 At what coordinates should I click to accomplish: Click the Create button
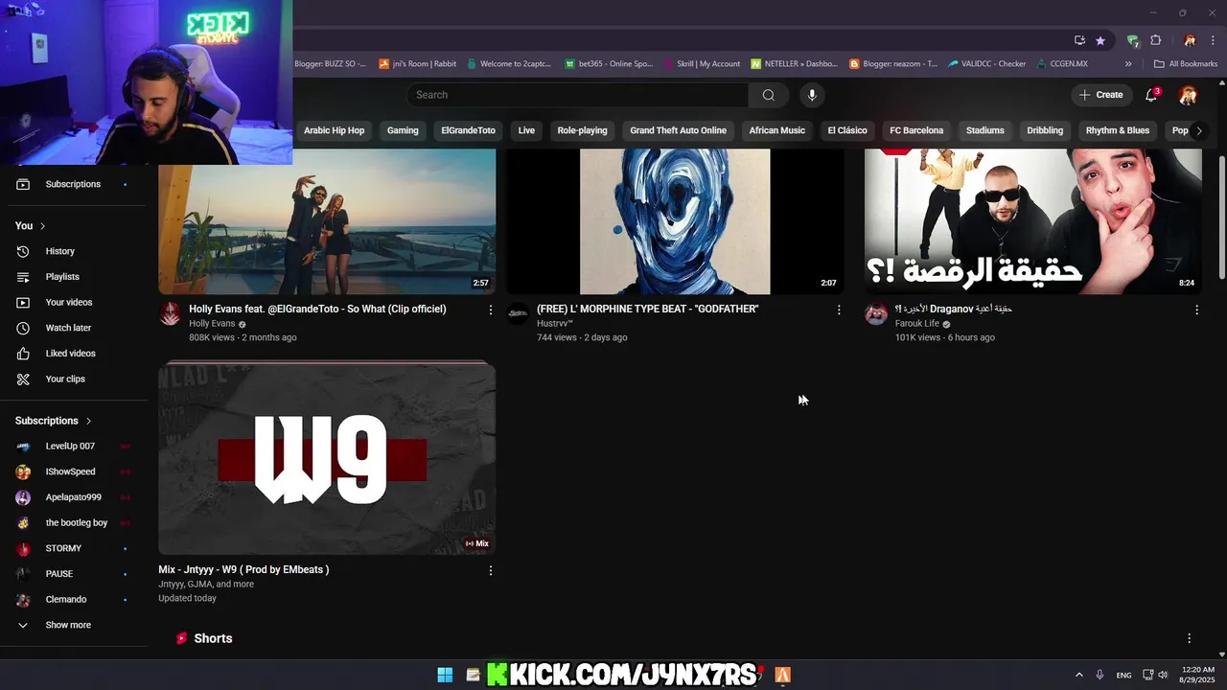point(1100,95)
